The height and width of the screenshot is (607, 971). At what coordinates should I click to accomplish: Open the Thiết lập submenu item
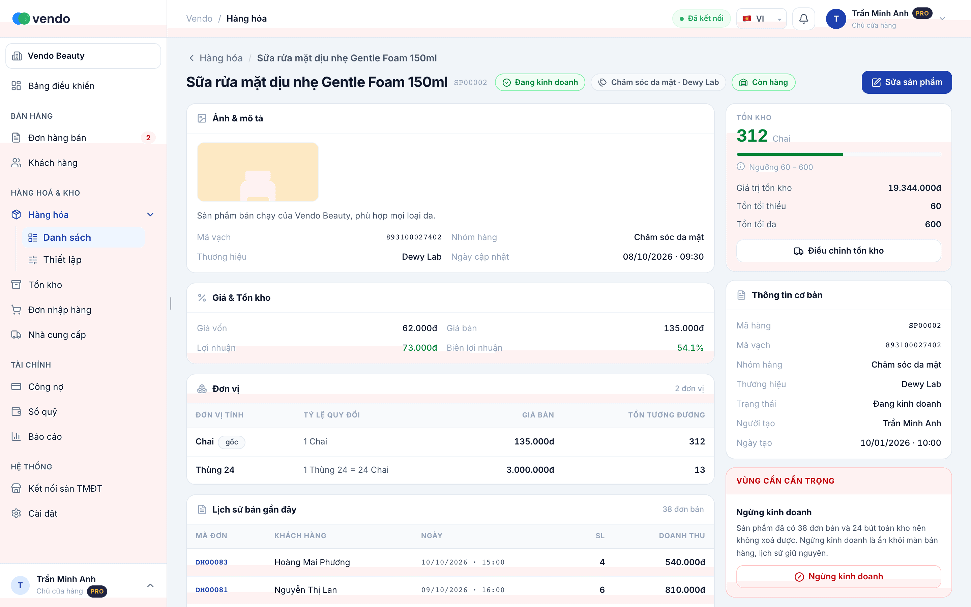(84, 260)
